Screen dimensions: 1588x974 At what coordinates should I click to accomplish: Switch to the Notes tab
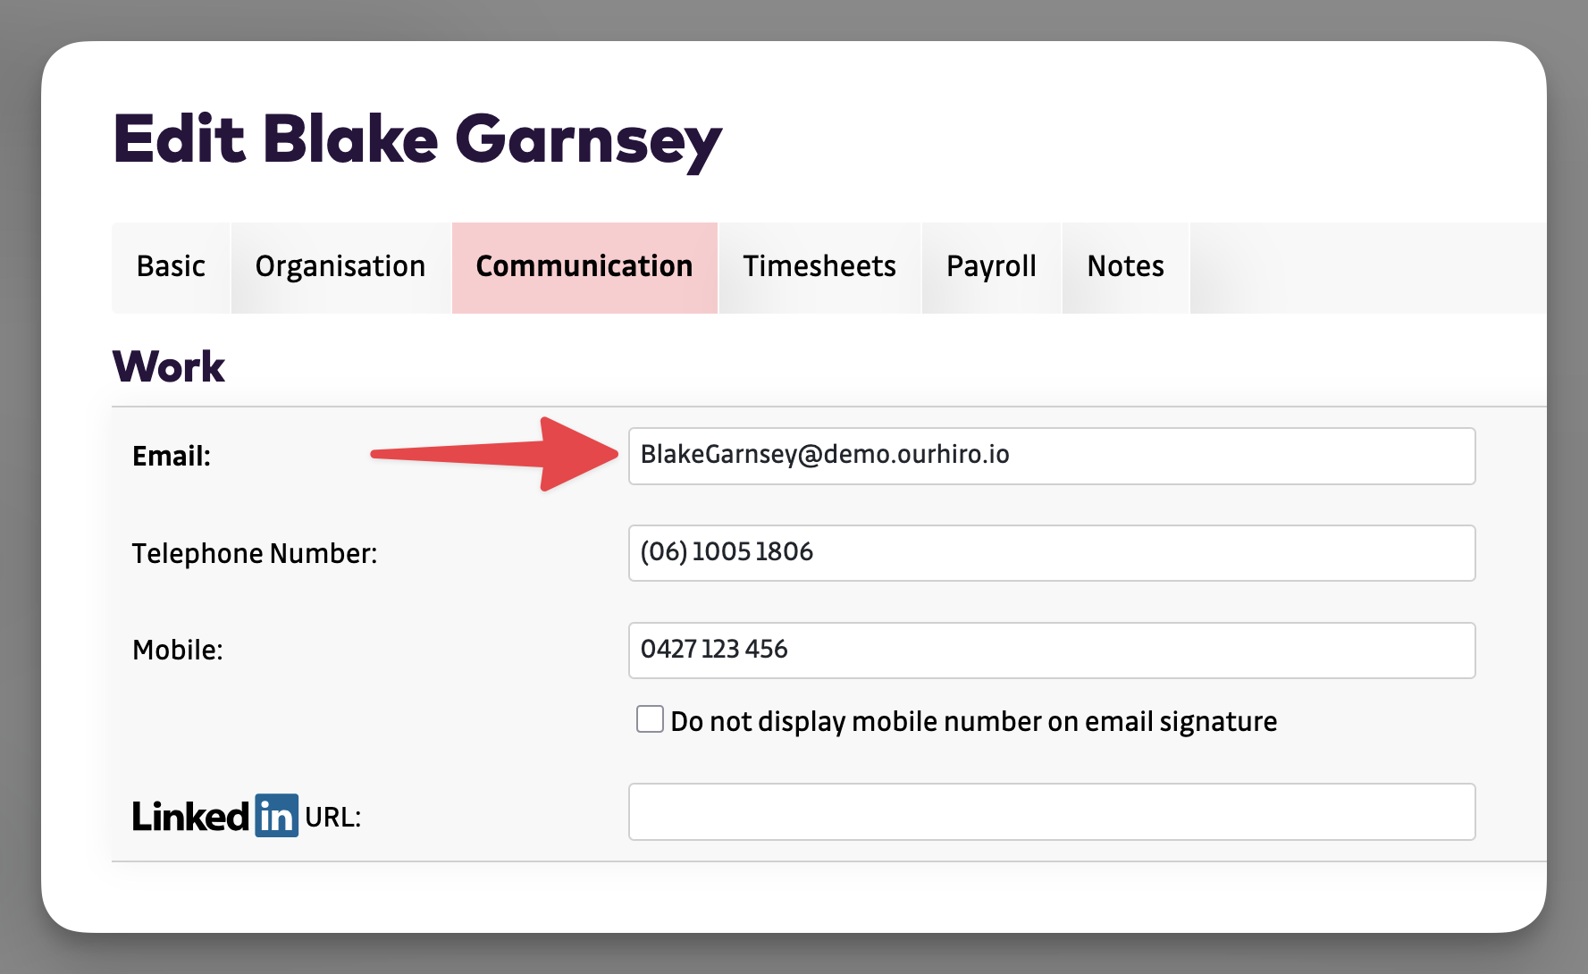[1125, 267]
